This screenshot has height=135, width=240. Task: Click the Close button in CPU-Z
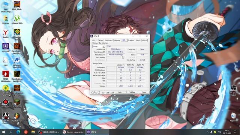coord(144,92)
